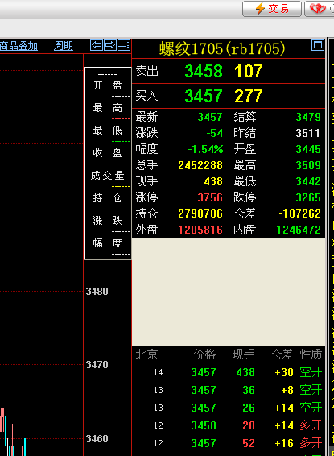The height and width of the screenshot is (456, 334).
Task: Click the 价格 column header in tick list
Action: [204, 354]
